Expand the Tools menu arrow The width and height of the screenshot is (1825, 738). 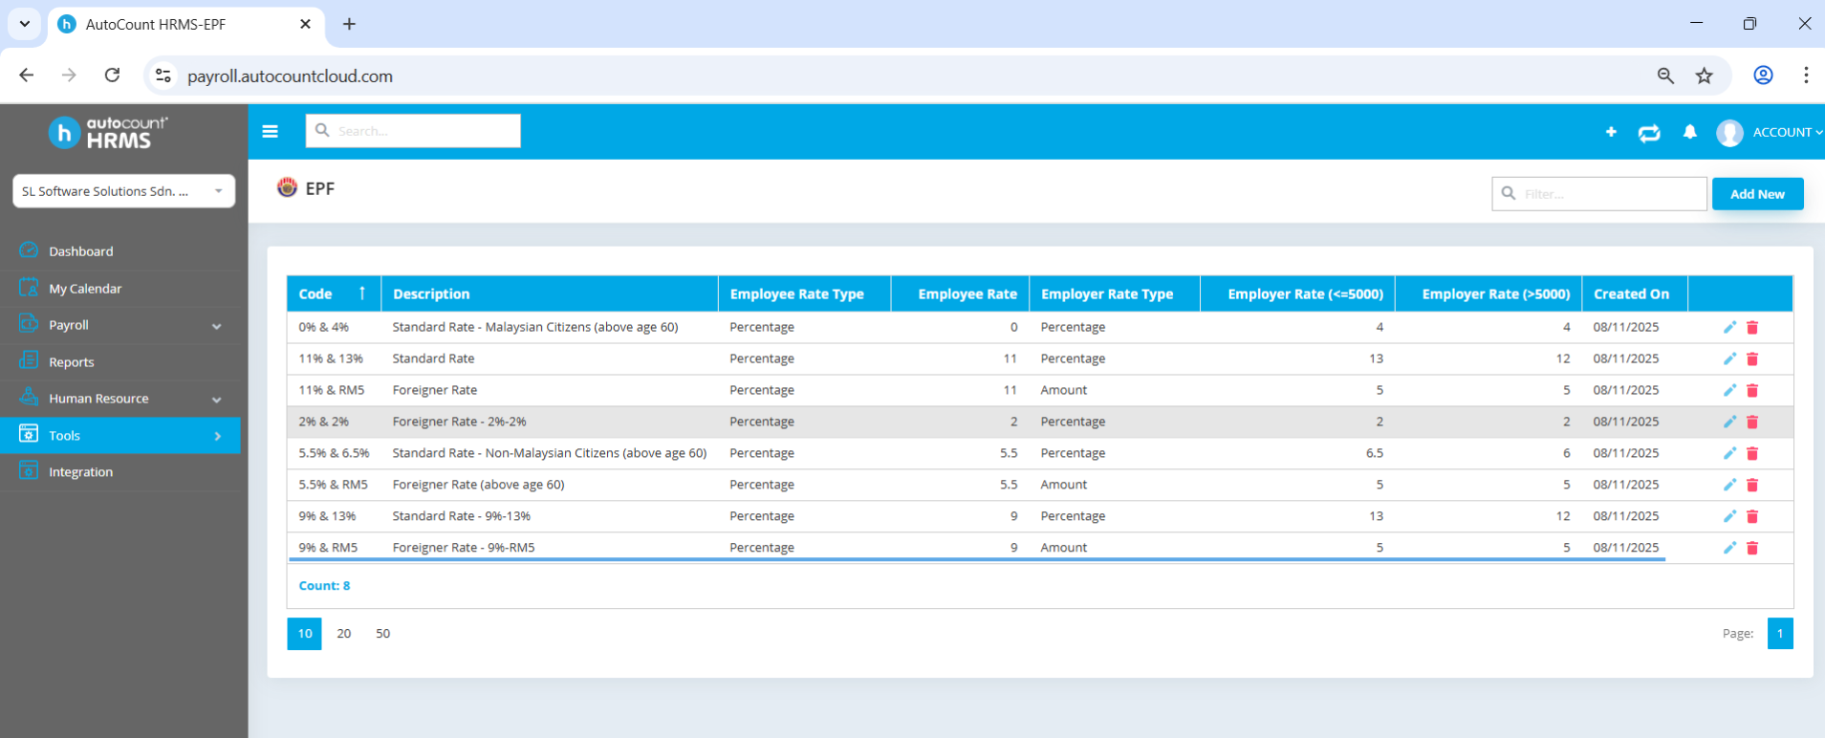tap(218, 436)
